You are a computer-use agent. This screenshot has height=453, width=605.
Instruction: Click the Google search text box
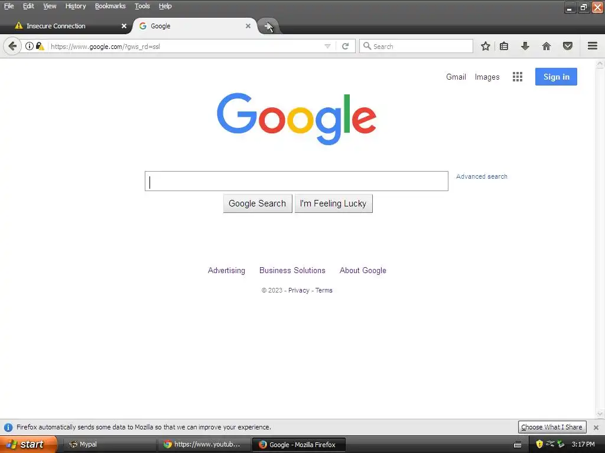[x=297, y=181]
